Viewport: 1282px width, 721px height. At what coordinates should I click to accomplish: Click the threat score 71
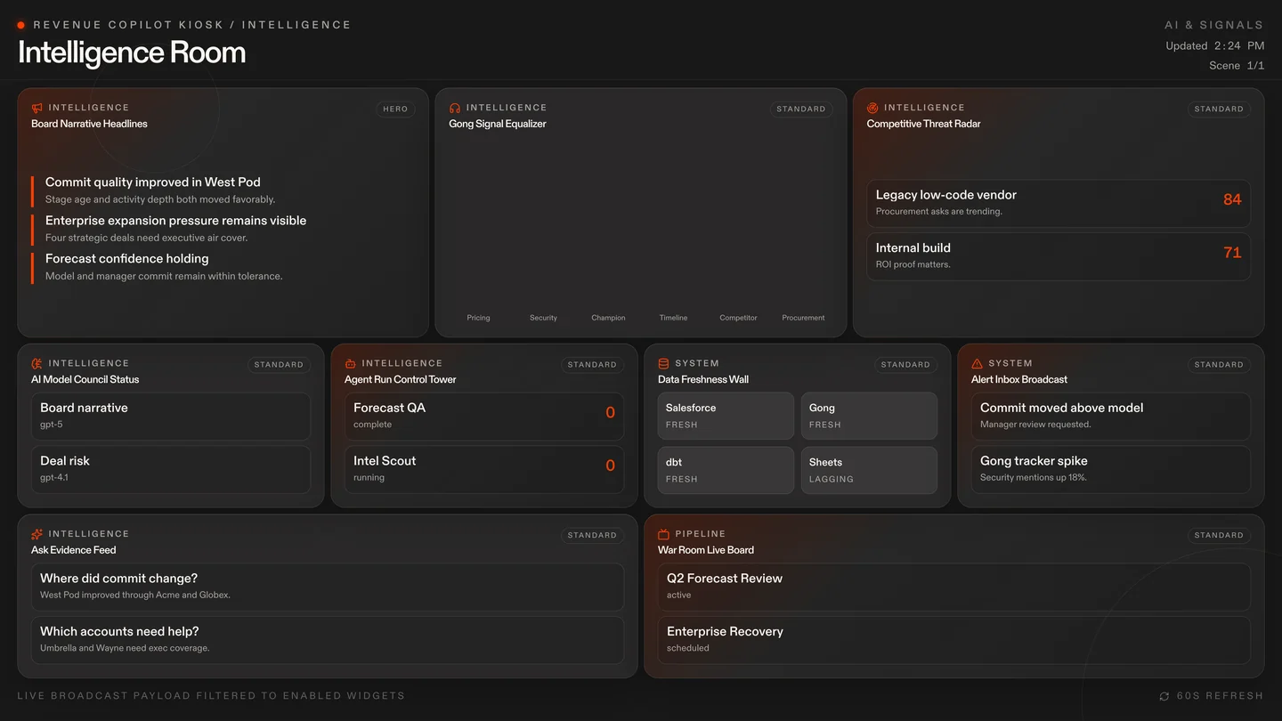click(x=1232, y=253)
